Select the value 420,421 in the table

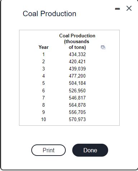click(77, 61)
